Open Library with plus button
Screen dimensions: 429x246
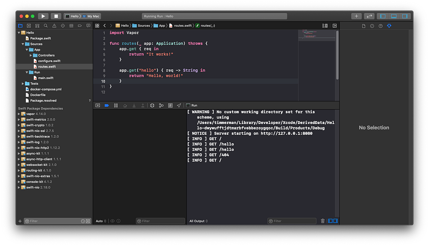point(356,16)
